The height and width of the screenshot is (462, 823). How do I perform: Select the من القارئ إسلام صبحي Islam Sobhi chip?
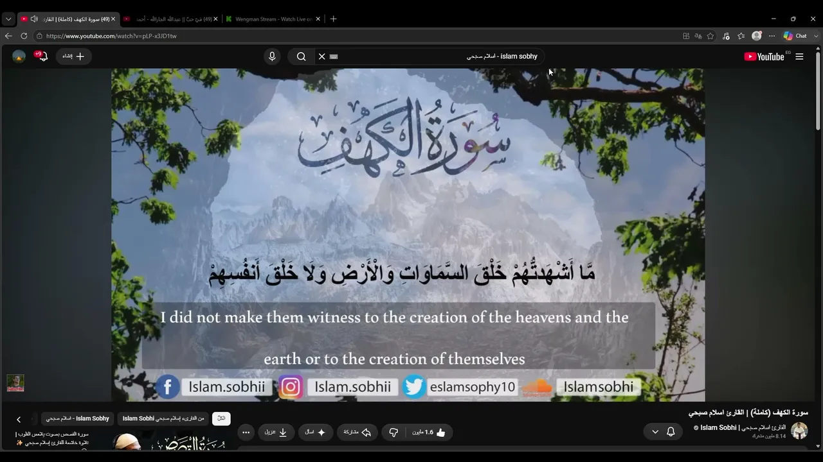point(163,418)
